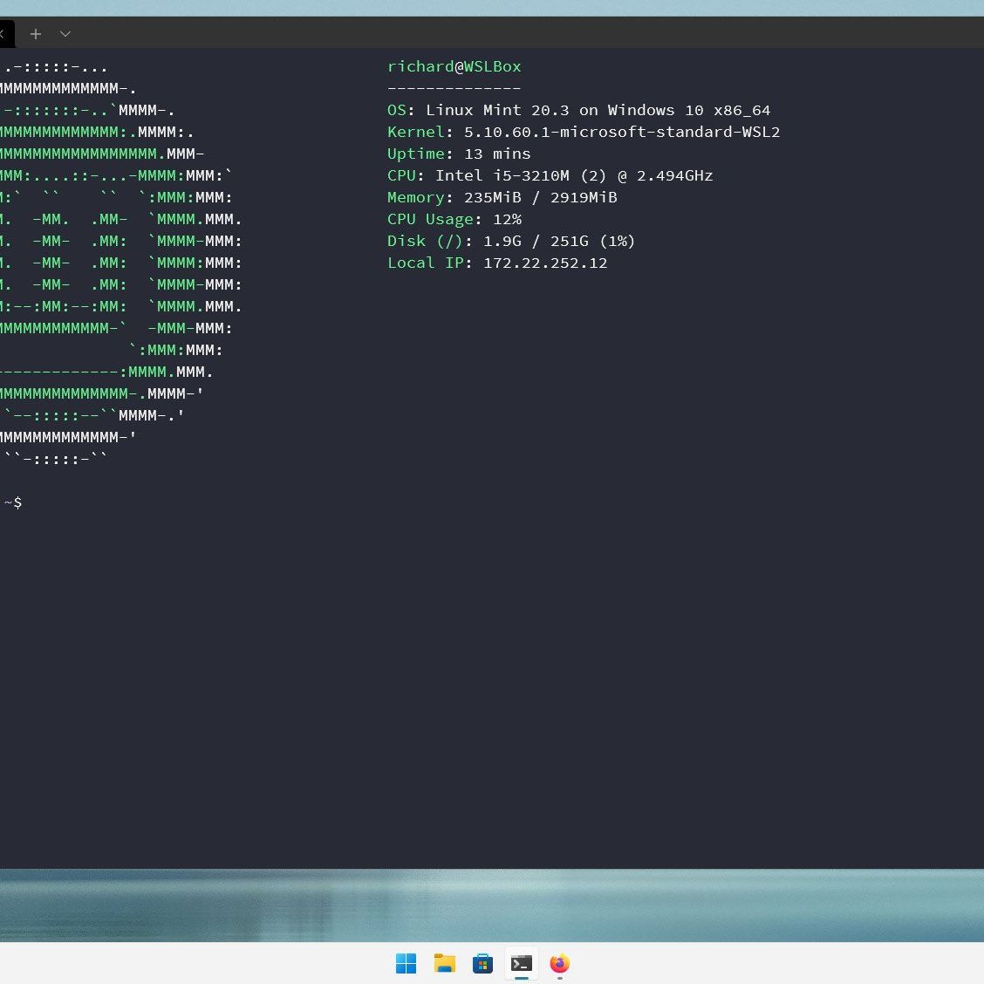The height and width of the screenshot is (984, 984).
Task: Click the Memory 235MiB / 2919MiB line
Action: tap(502, 197)
